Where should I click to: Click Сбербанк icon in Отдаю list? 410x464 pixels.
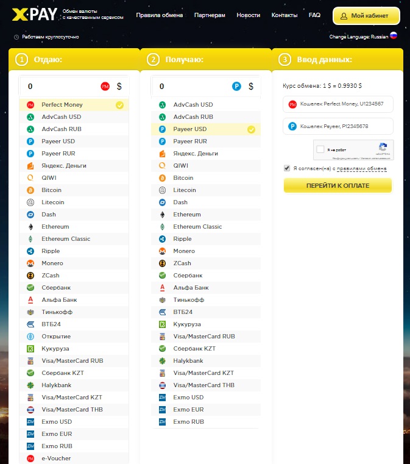tap(30, 288)
